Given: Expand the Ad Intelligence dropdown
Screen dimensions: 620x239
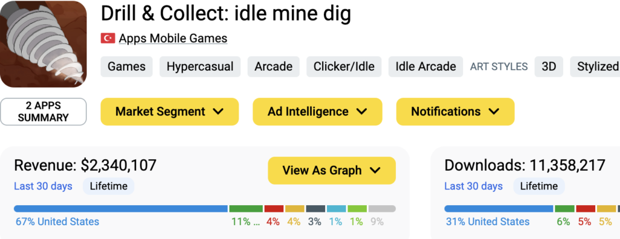Looking at the screenshot, I should 317,112.
